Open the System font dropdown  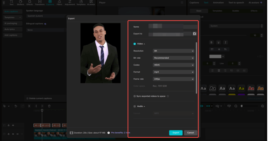pos(236,26)
